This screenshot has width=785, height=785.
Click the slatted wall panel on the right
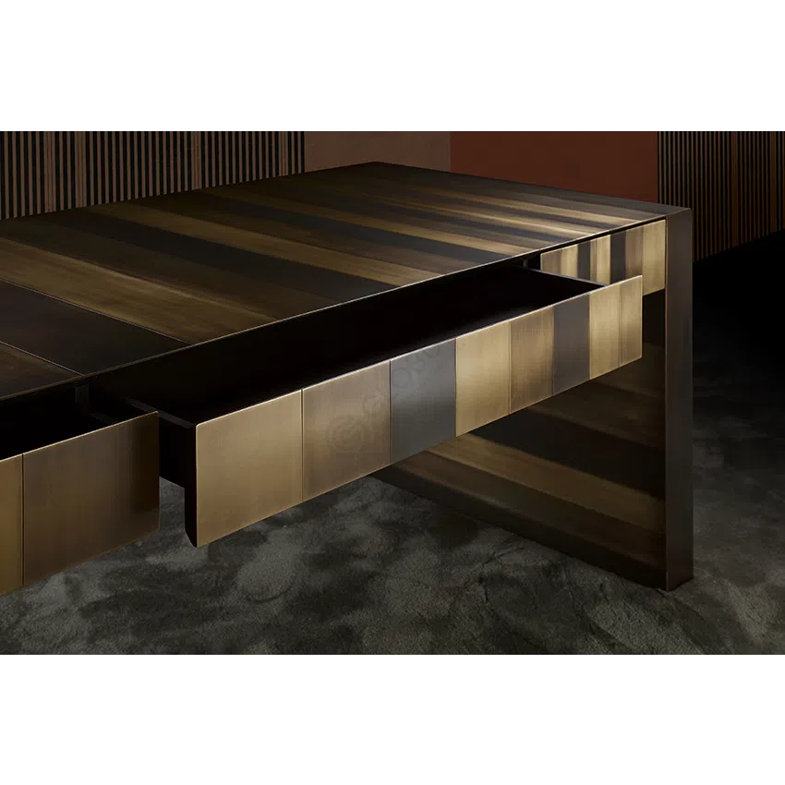point(720,185)
